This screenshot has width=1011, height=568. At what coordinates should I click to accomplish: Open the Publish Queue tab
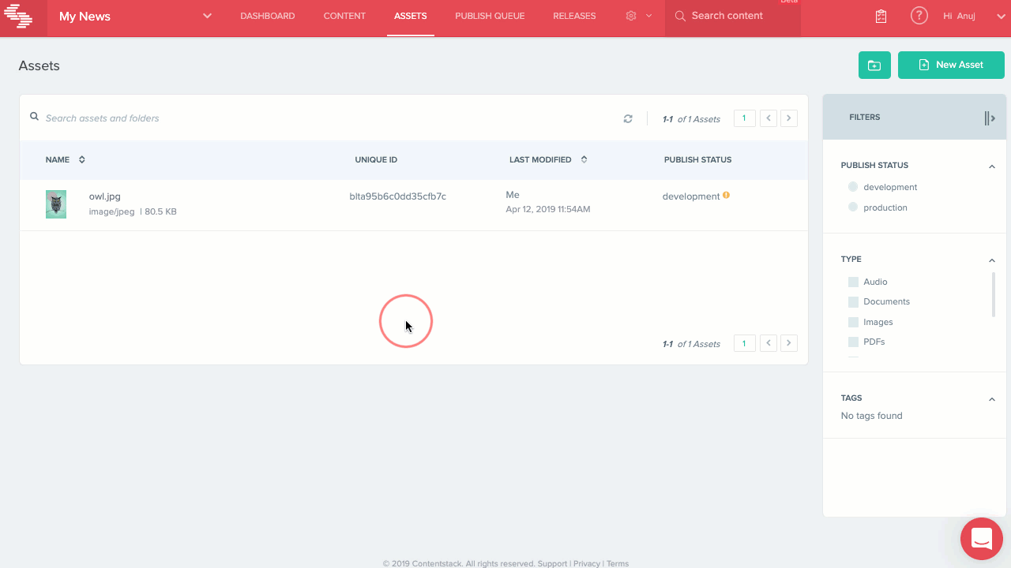490,16
